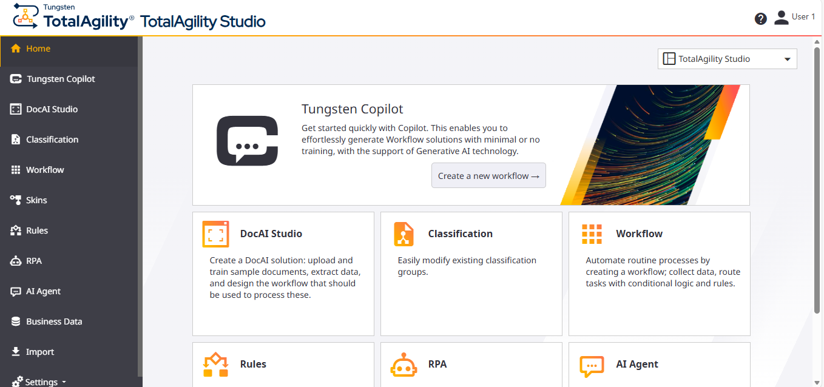Click the main page vertical scrollbar
Image resolution: width=824 pixels, height=387 pixels.
817,182
